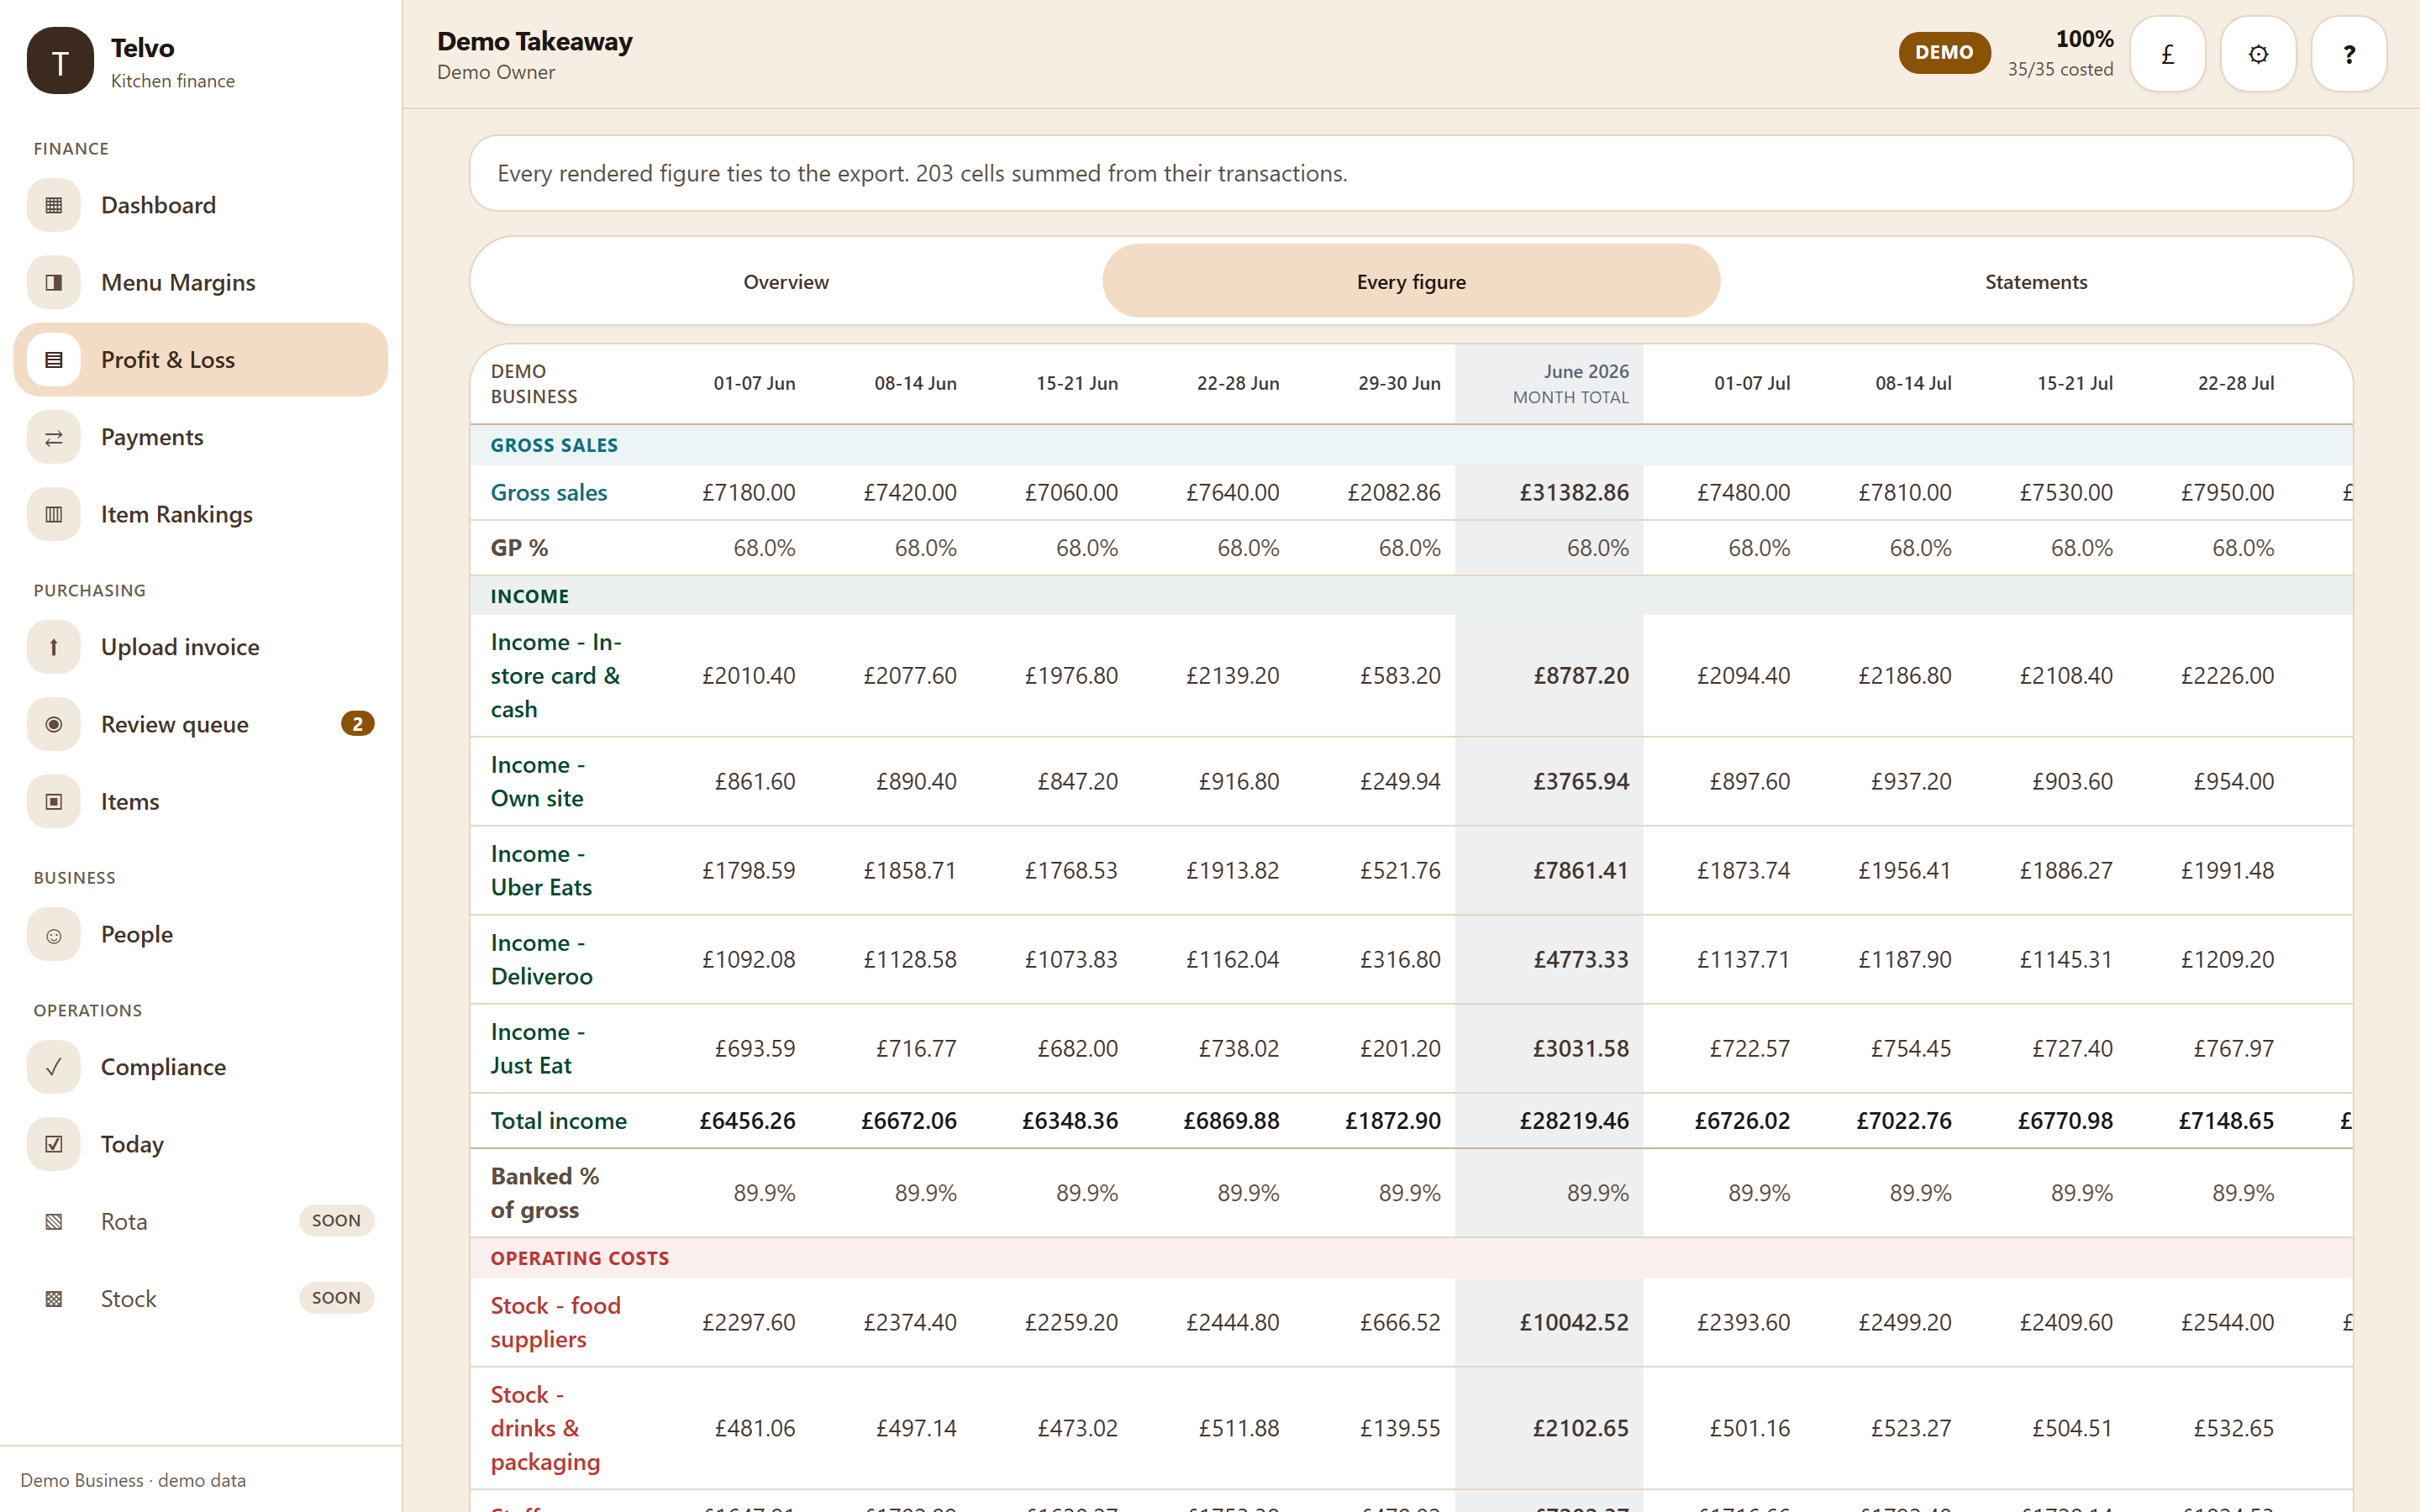Click the £7950.00 gross sales cell
This screenshot has height=1512, width=2420.
2227,493
